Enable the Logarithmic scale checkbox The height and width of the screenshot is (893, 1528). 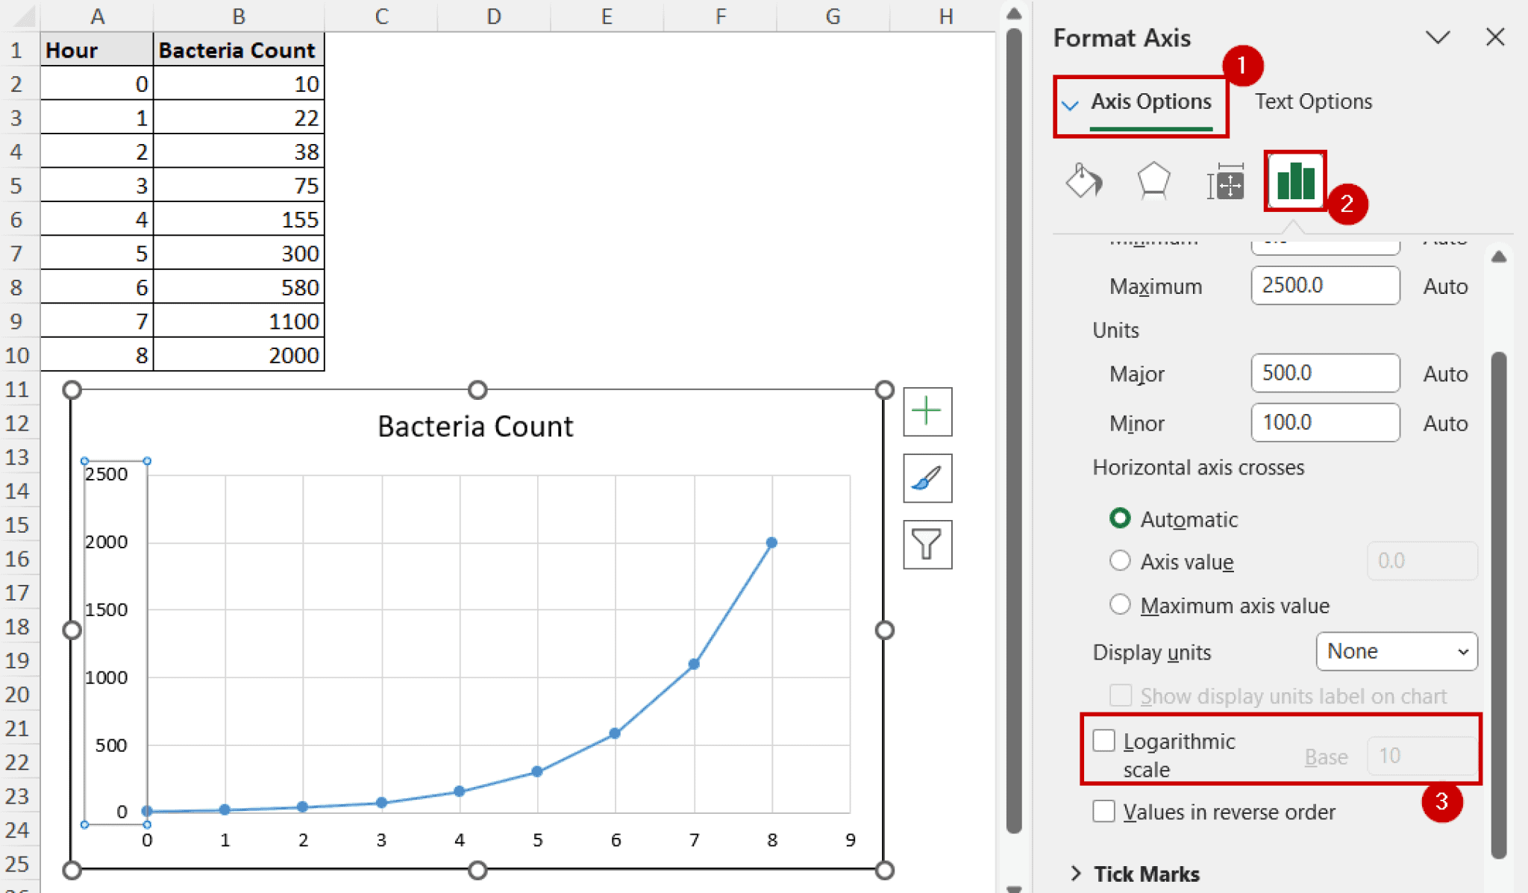[x=1104, y=740]
